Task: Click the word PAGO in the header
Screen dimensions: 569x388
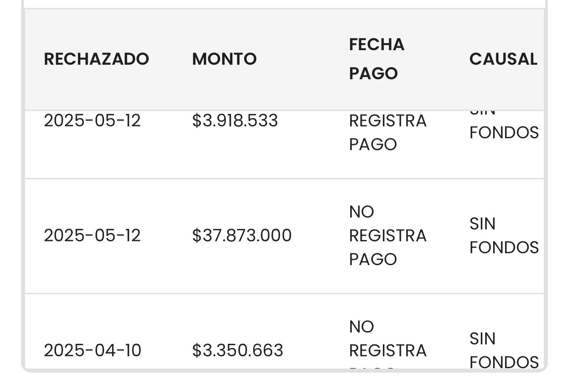Action: coord(374,74)
